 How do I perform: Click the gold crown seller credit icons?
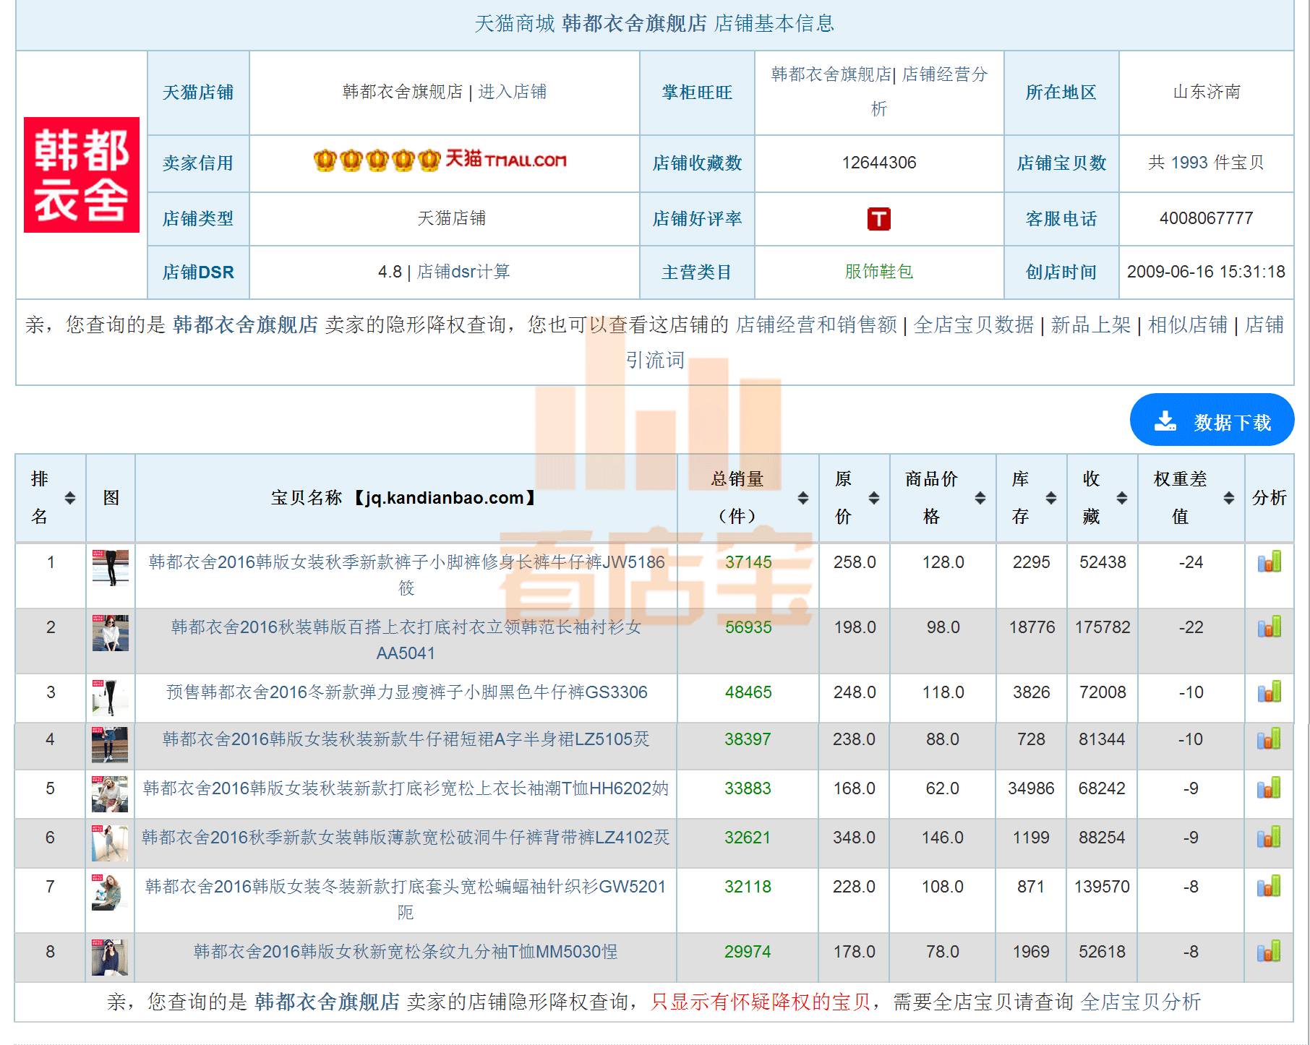377,160
